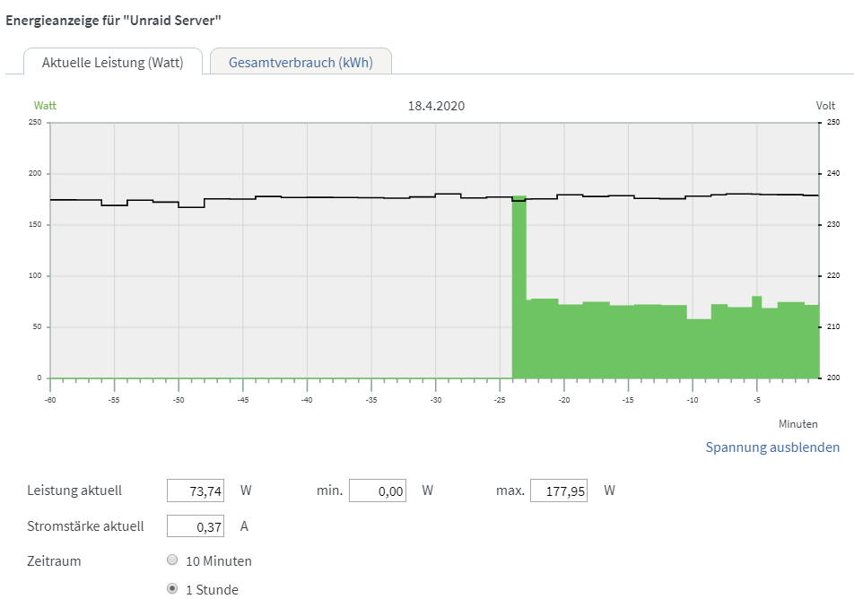Screen dimensions: 854x599
Task: Switch to the Gesamtverbrauch (kWh) tab
Action: [x=301, y=62]
